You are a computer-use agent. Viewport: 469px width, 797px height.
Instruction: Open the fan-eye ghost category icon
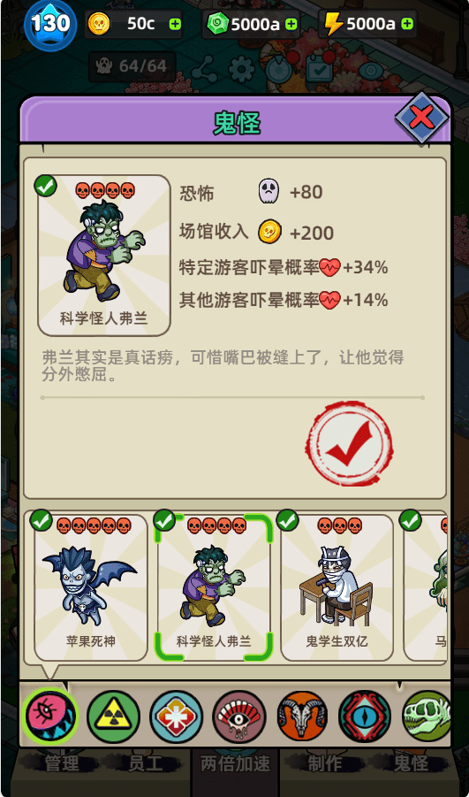(x=239, y=717)
